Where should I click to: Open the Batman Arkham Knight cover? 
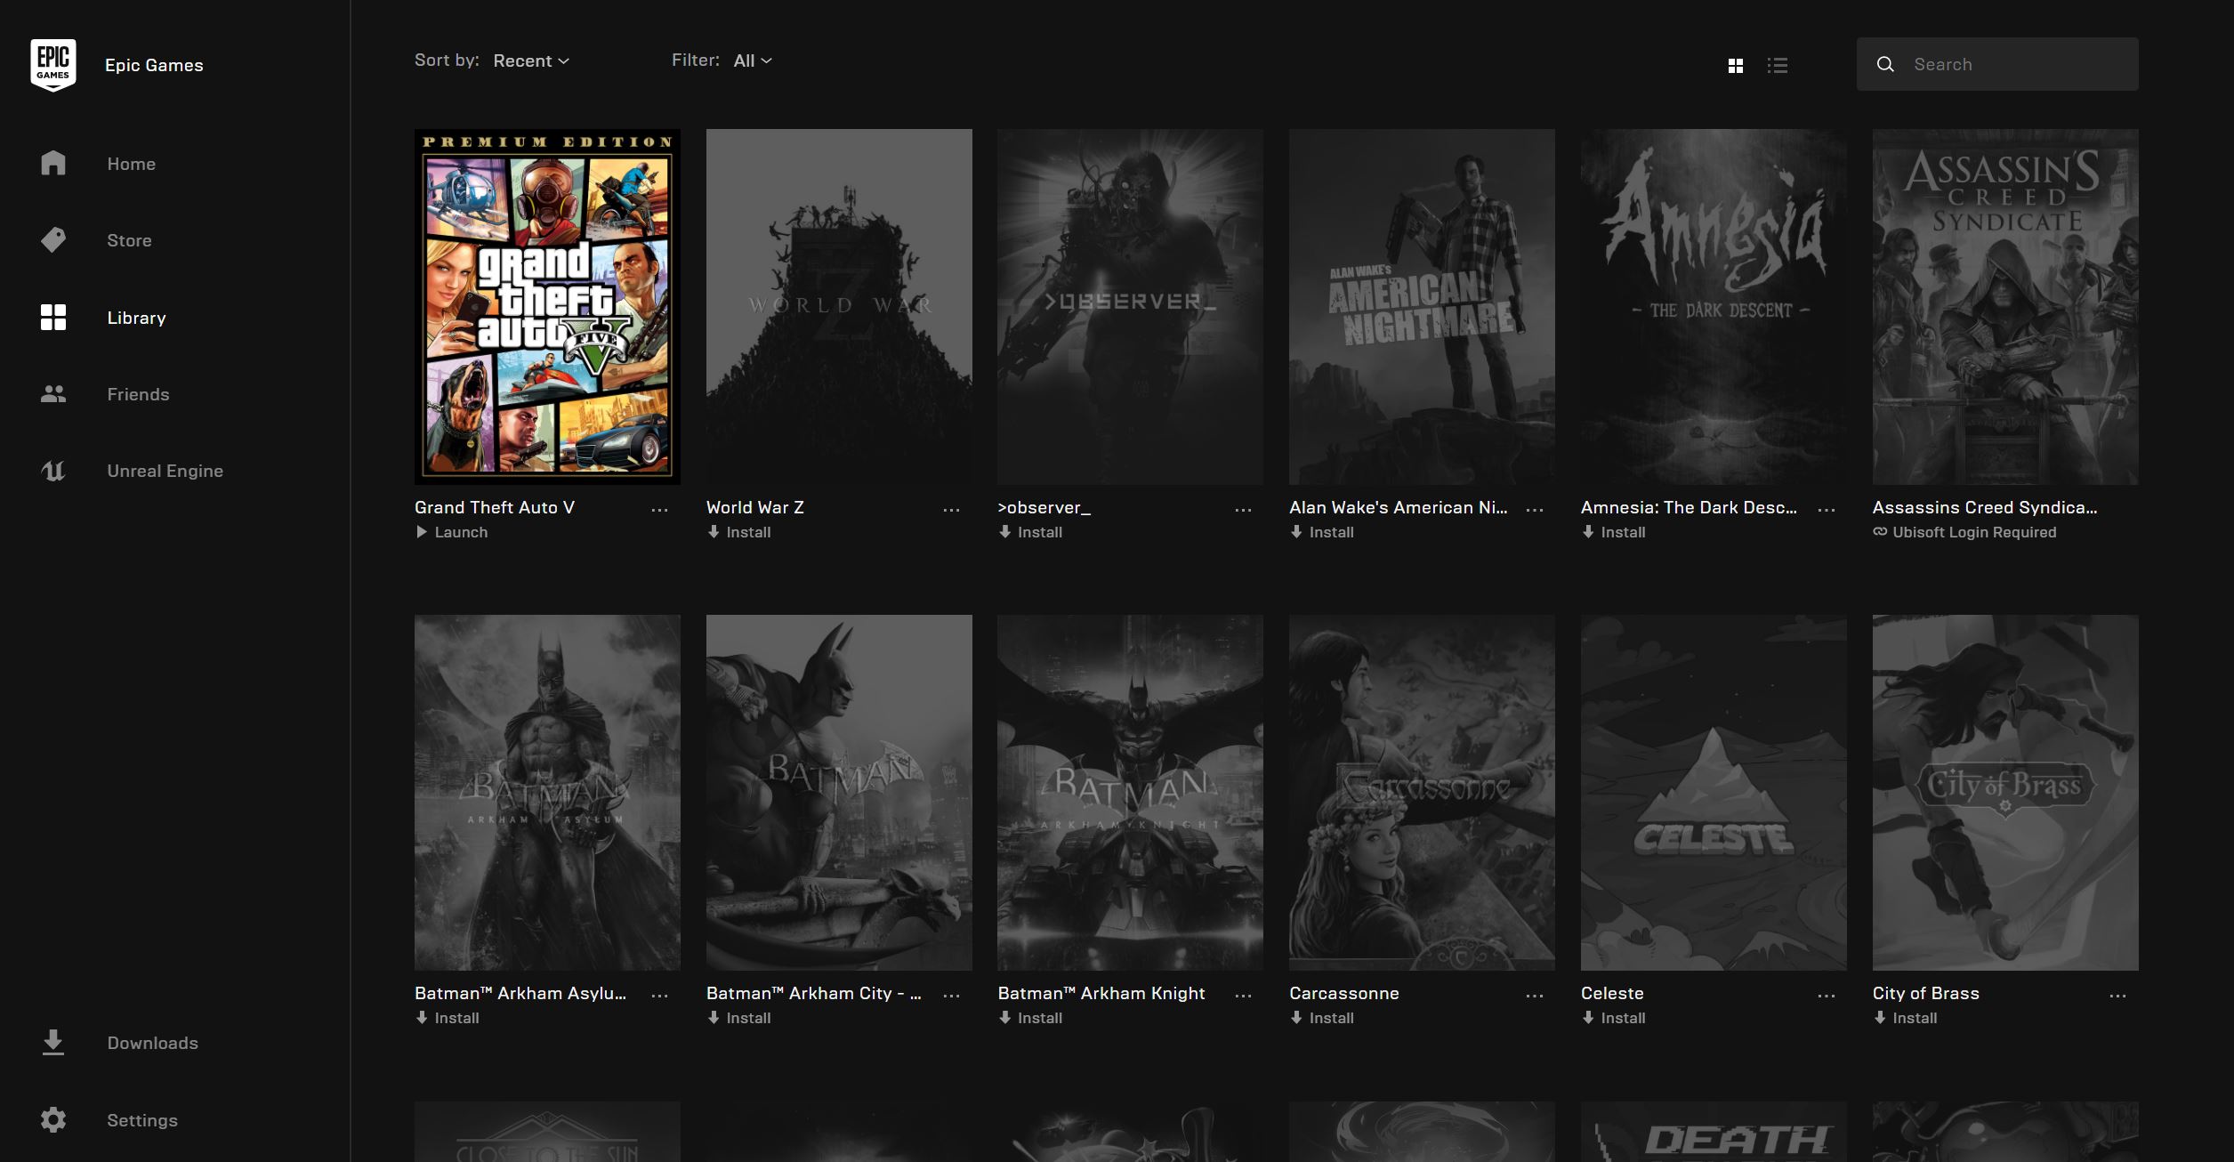(1130, 793)
